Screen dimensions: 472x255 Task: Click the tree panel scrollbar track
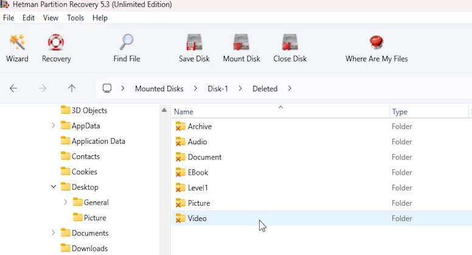(x=164, y=184)
